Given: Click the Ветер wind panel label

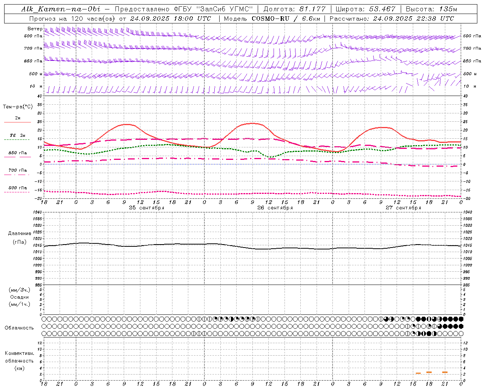Looking at the screenshot, I should point(35,29).
